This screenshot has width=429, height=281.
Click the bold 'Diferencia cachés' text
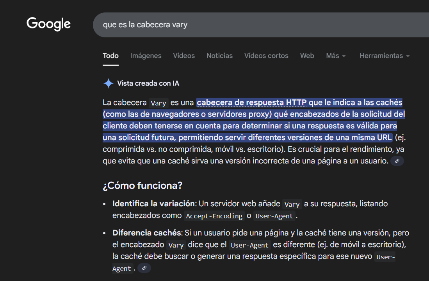(x=147, y=233)
